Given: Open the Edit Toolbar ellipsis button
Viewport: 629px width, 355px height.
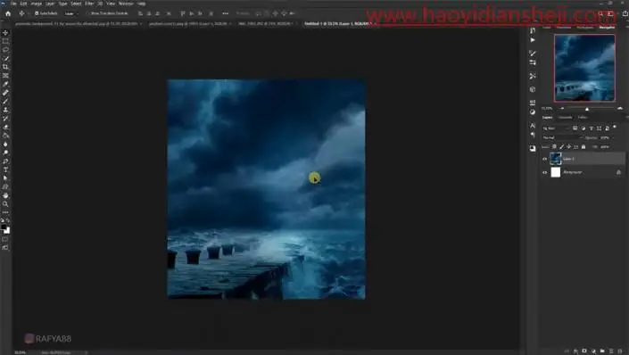Looking at the screenshot, I should click(x=5, y=212).
